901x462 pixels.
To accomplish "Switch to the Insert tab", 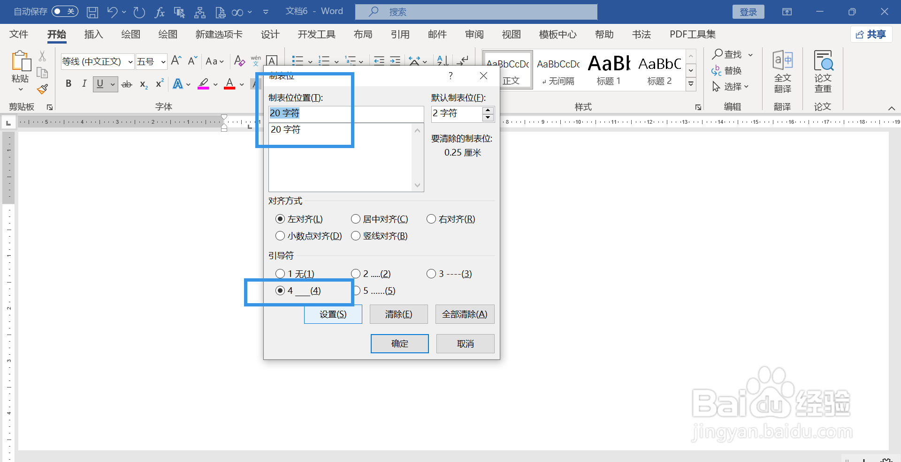I will click(93, 34).
